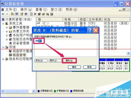The height and width of the screenshot is (98, 131).
Task: Open the 查看(V) menu
Action: tap(41, 9)
